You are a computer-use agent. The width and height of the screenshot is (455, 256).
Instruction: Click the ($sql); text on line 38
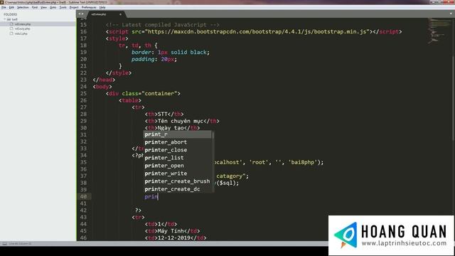click(x=227, y=183)
